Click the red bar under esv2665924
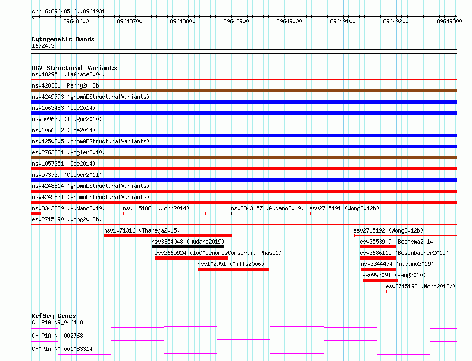472x361 pixels. [x=191, y=258]
